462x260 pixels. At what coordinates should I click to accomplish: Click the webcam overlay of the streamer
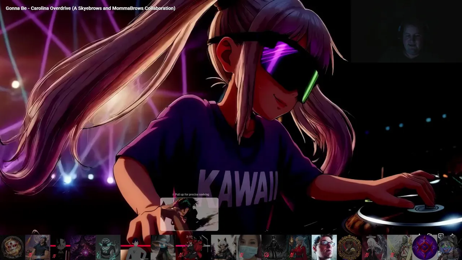click(x=406, y=31)
